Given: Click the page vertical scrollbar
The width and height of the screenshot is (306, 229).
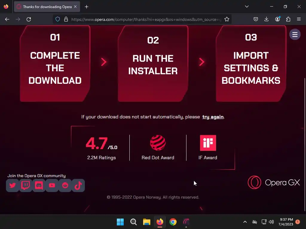Looking at the screenshot, I should (305, 144).
